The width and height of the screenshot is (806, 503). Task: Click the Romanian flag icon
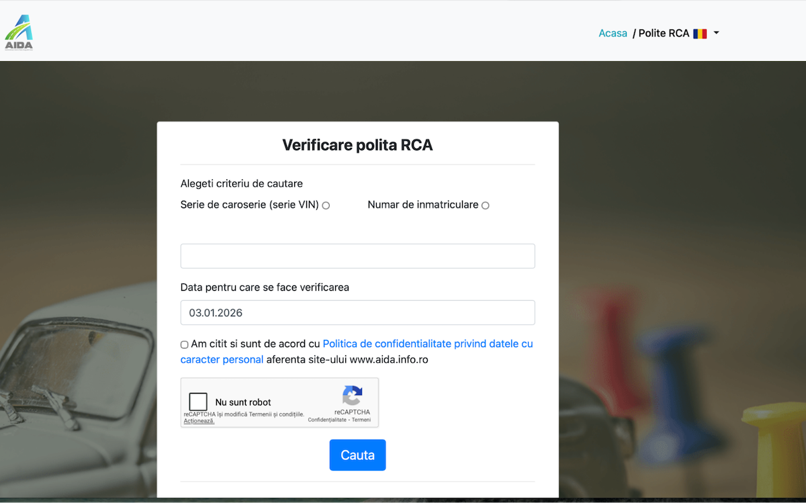(700, 33)
